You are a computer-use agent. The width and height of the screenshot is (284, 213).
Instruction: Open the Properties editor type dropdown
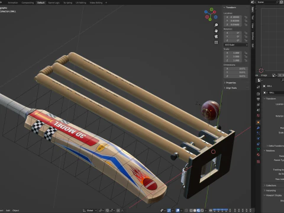click(260, 80)
